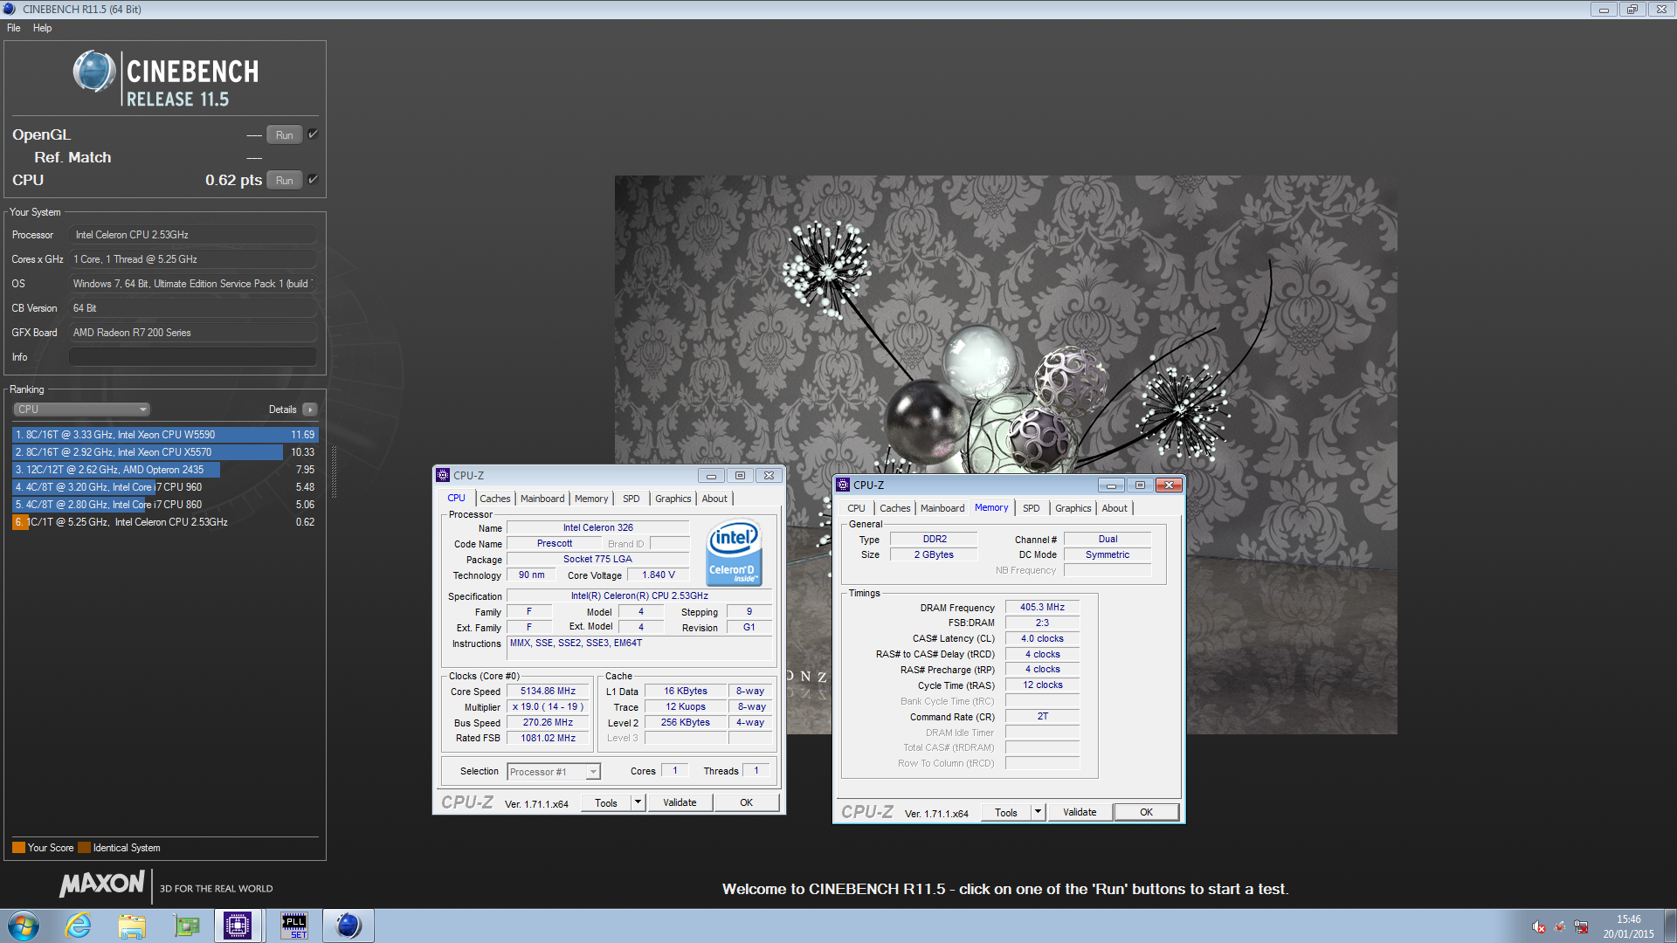Run the CPU benchmark
The height and width of the screenshot is (943, 1677).
tap(285, 180)
